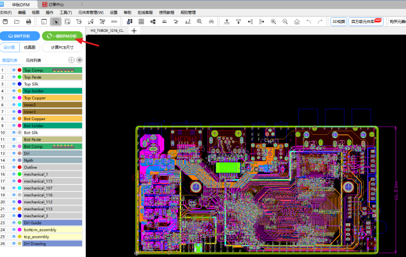
Task: Click the highlighted pointer select tool
Action: click(x=56, y=22)
